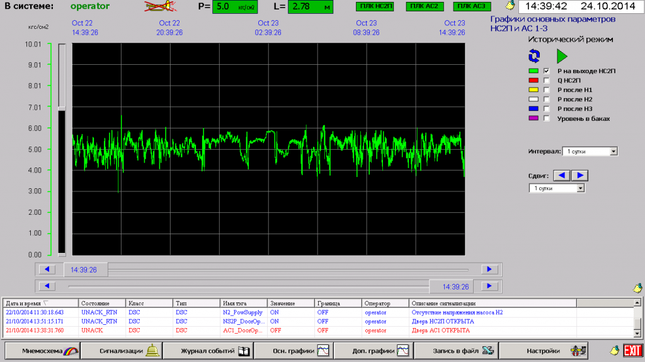The height and width of the screenshot is (362, 645).
Task: Enable the 'Q НС2П' trend checkbox
Action: [x=547, y=81]
